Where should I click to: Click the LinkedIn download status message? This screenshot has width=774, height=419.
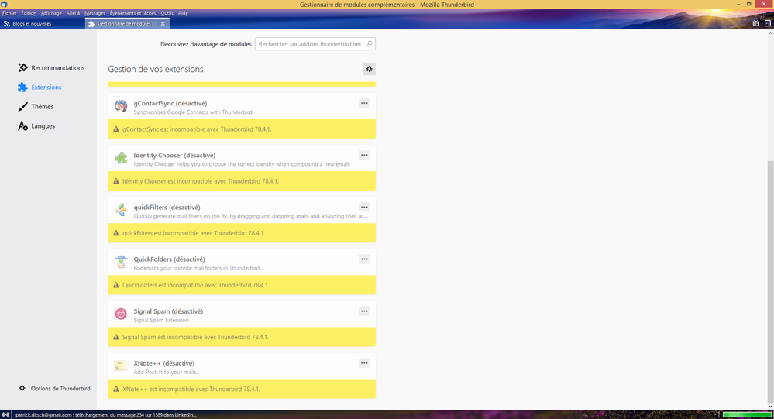click(x=105, y=415)
